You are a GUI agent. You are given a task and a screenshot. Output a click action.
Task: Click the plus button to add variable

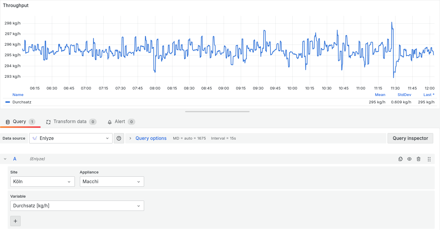15,221
